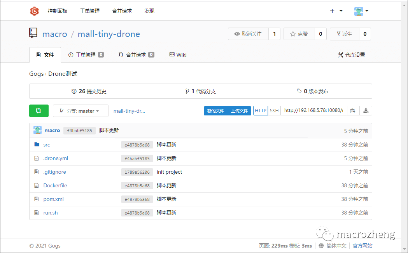Open the run.sh file

pyautogui.click(x=51, y=213)
